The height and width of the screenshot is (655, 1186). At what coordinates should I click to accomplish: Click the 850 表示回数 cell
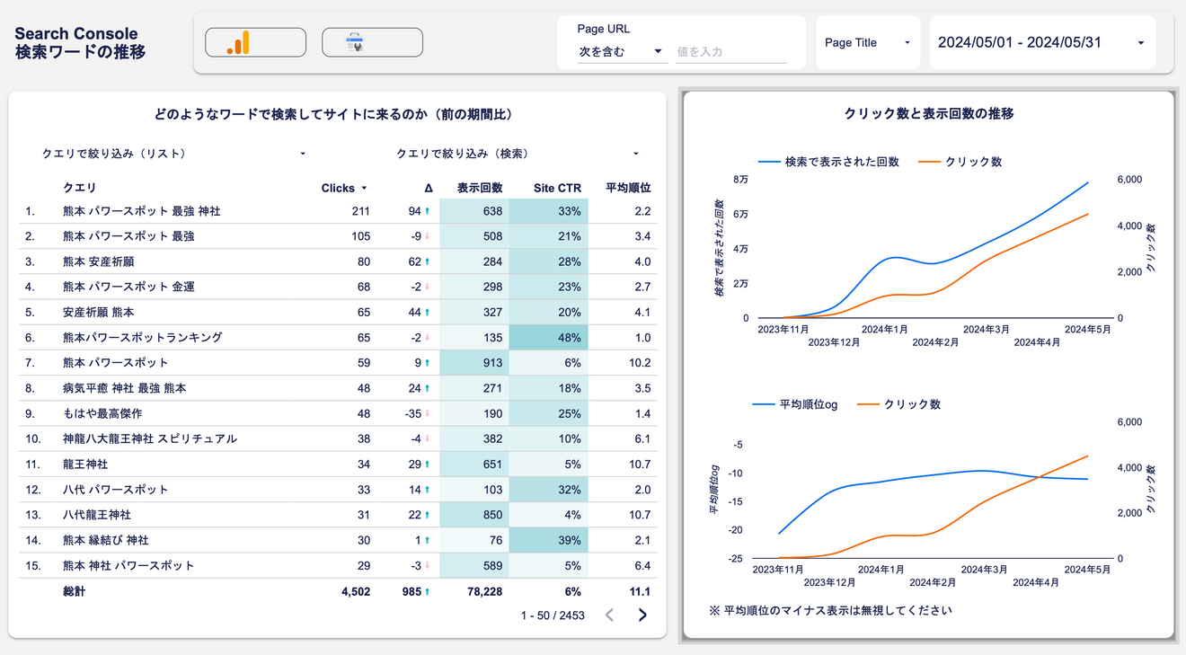(474, 515)
